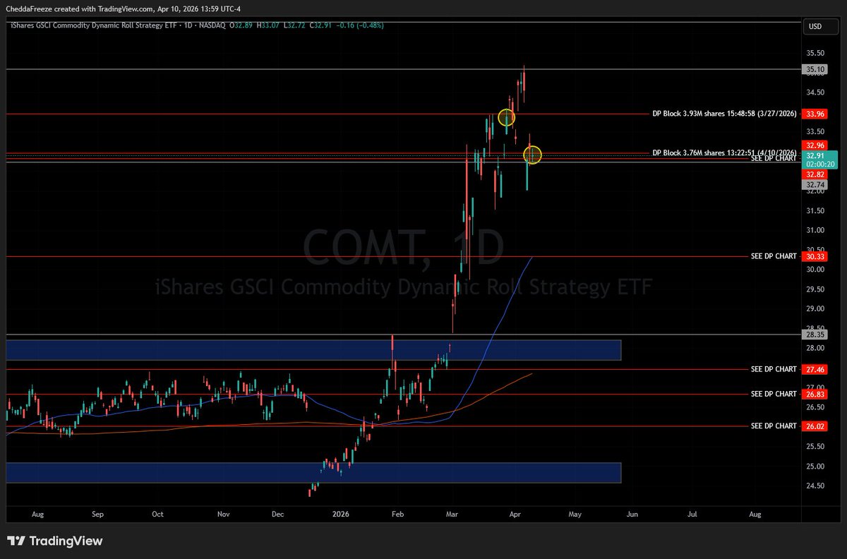Click the 35.50 tick on the price axis
This screenshot has width=847, height=559.
tap(815, 54)
